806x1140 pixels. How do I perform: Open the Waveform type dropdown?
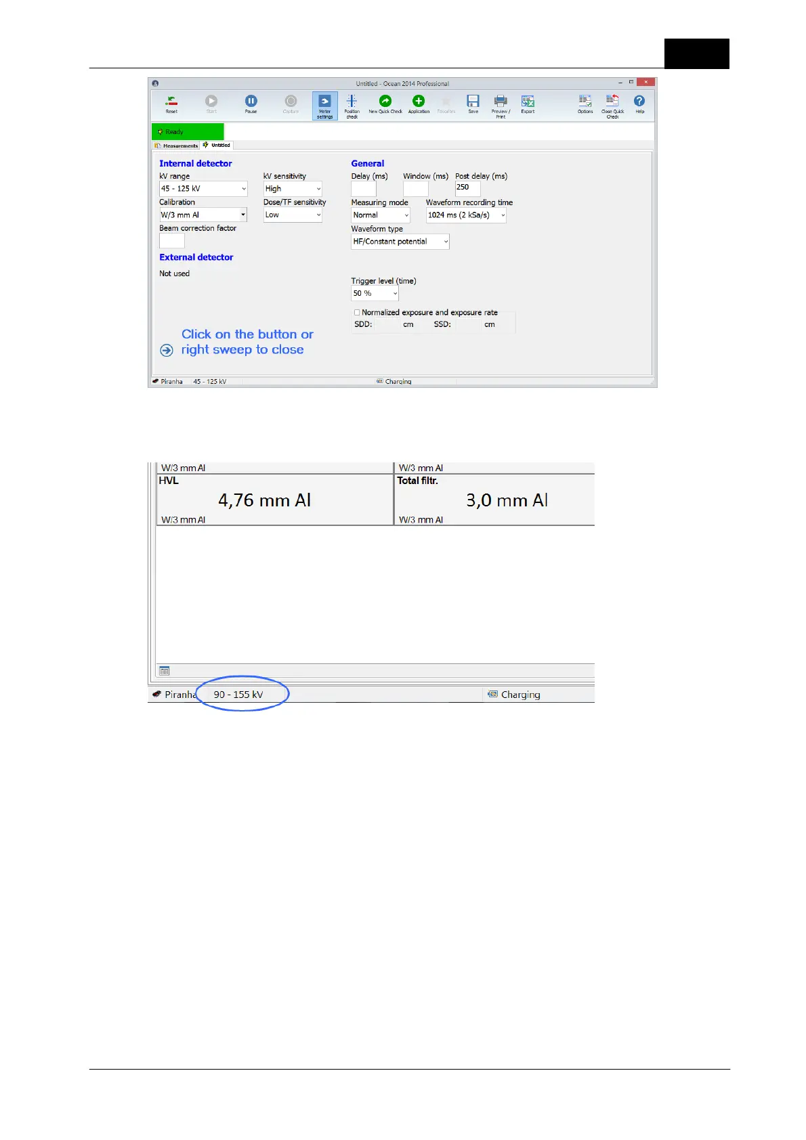[400, 242]
